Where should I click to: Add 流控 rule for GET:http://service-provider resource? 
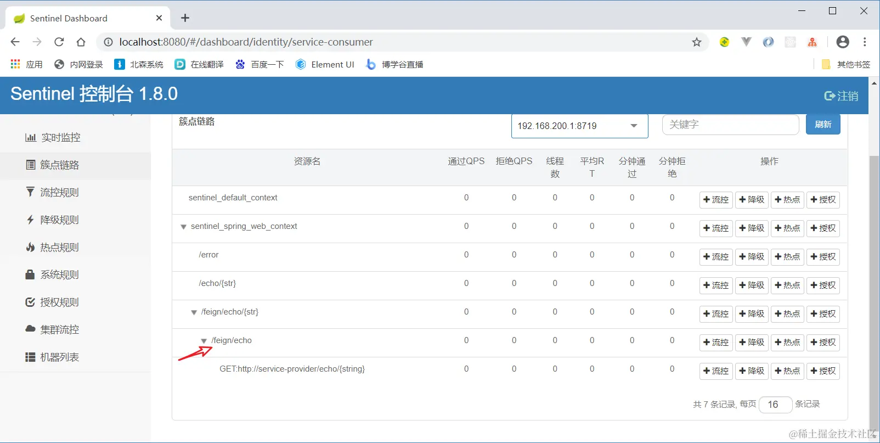coord(716,371)
